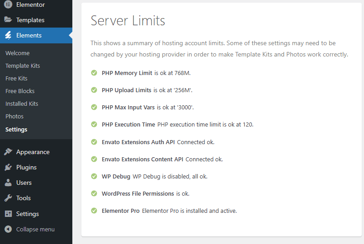Click the Users person icon
364x244 pixels.
(x=8, y=183)
